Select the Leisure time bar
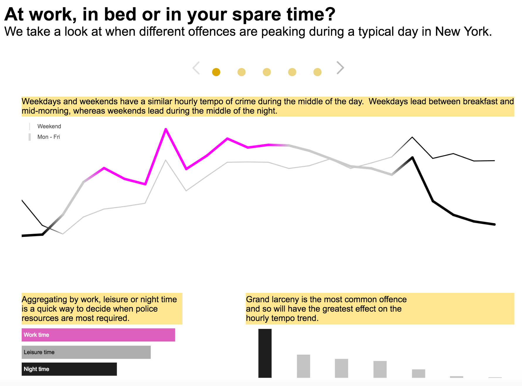The width and height of the screenshot is (522, 386). (86, 352)
